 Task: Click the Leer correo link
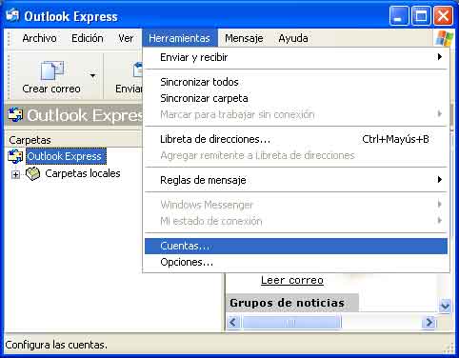[292, 280]
